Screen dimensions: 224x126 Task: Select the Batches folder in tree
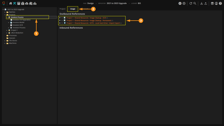pyautogui.click(x=12, y=12)
